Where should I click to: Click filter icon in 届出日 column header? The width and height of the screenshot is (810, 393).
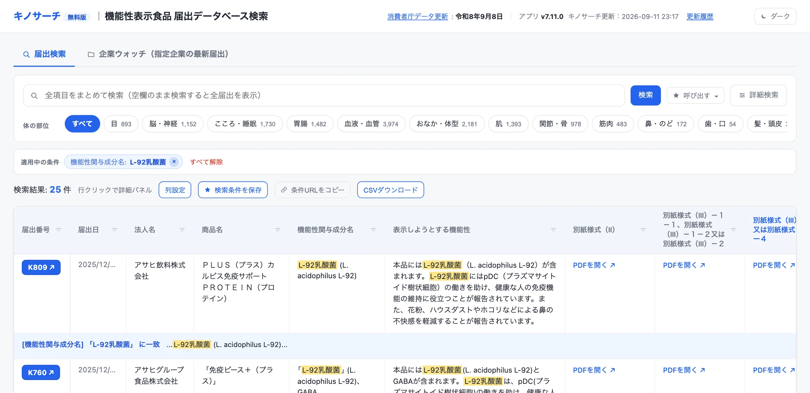[x=115, y=230]
